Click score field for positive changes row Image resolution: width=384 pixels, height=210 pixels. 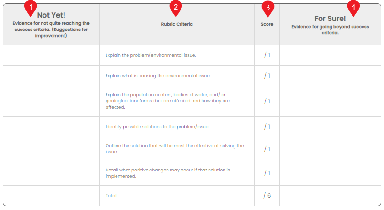[x=267, y=173]
